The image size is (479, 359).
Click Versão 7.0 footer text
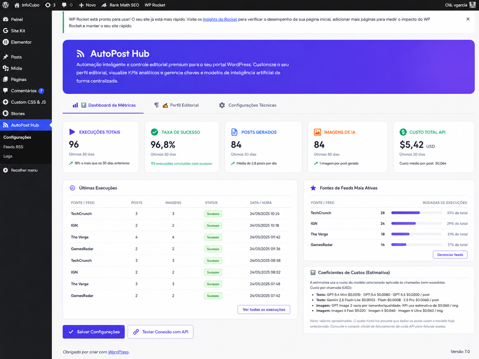460,352
